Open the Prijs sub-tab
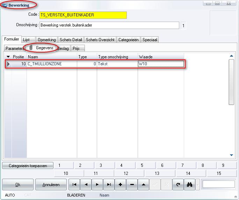Viewport: 239px width, 200px height. tap(78, 49)
